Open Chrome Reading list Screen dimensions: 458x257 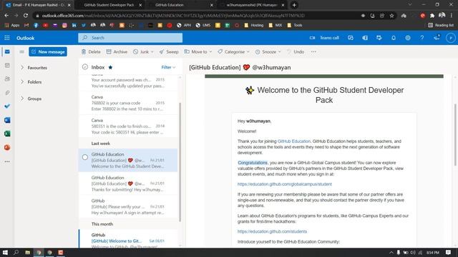(x=441, y=26)
